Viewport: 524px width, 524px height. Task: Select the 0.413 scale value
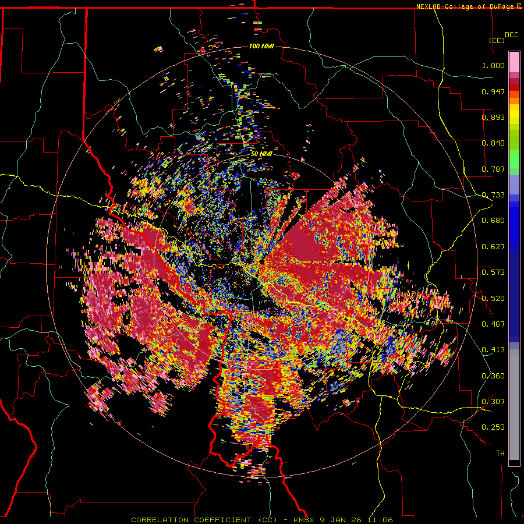pyautogui.click(x=493, y=350)
